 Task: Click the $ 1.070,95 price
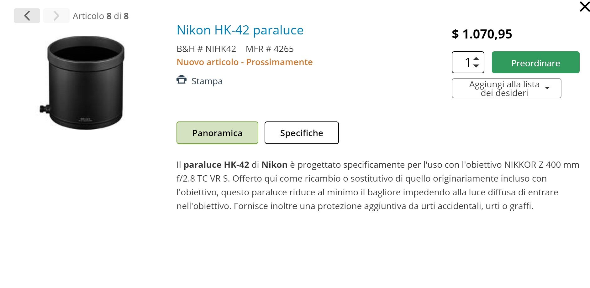tap(482, 34)
